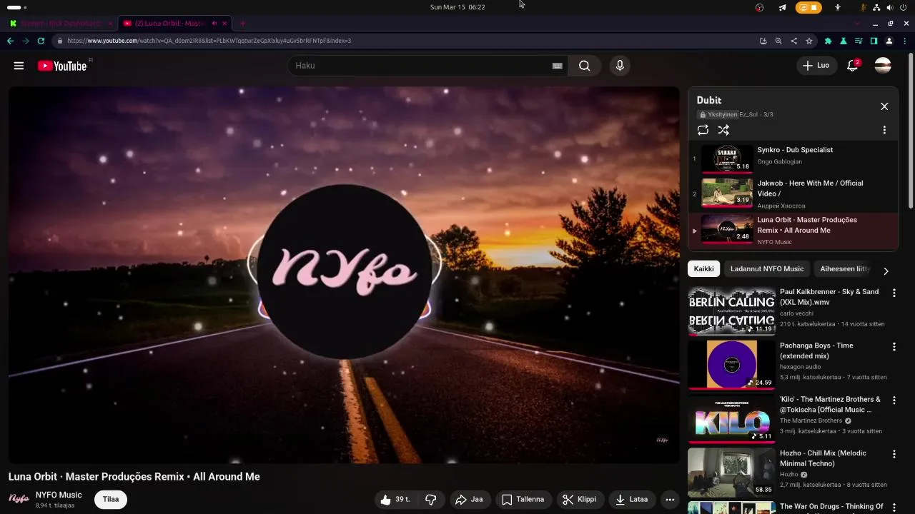
Task: Click the Luo create button
Action: (816, 66)
